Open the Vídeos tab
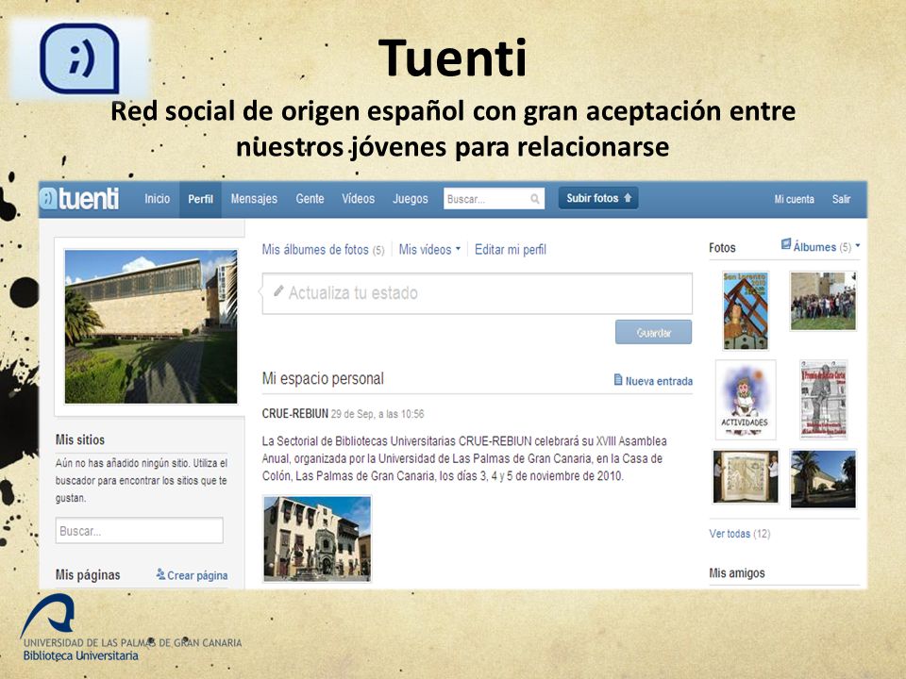The height and width of the screenshot is (679, 906). coord(359,199)
